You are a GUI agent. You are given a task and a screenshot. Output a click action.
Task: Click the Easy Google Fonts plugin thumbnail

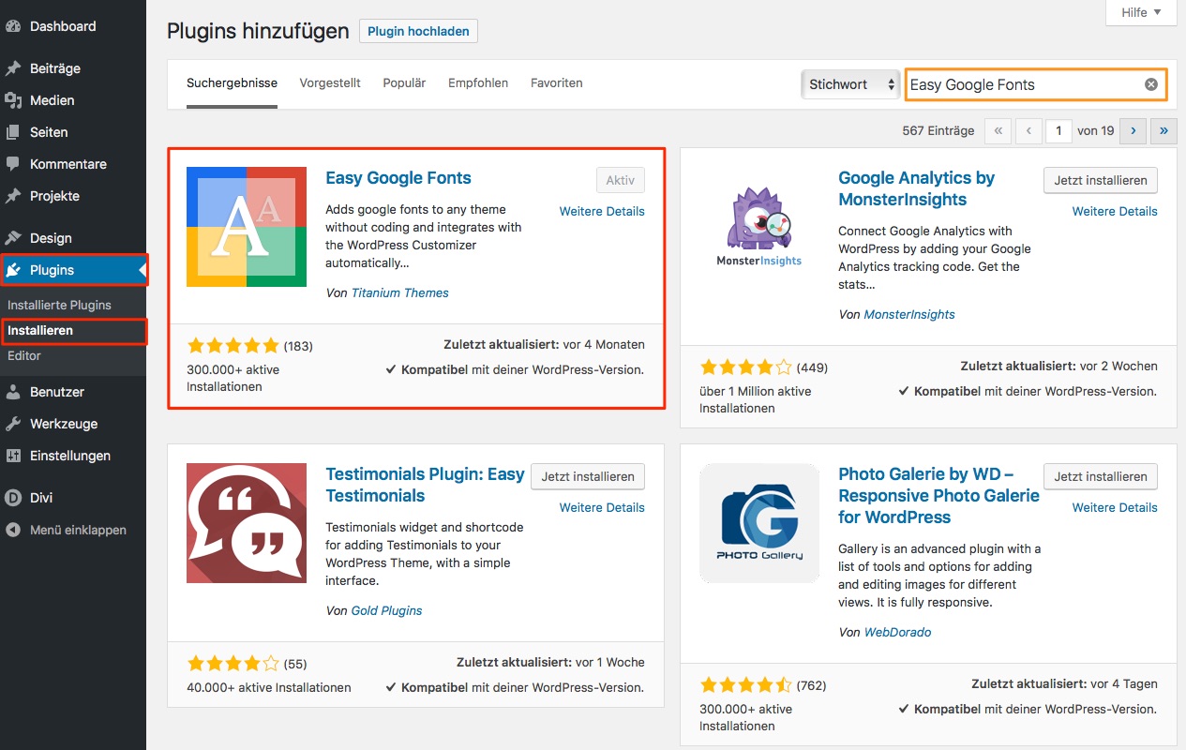click(247, 227)
